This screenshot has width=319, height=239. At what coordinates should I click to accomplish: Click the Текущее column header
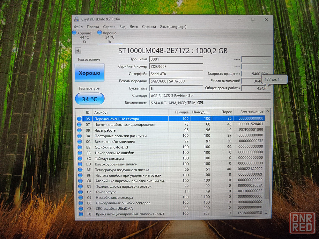pyautogui.click(x=179, y=112)
